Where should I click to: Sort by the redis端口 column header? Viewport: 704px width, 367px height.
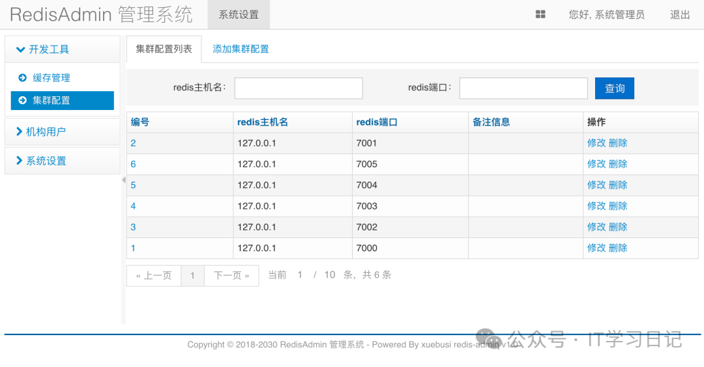pyautogui.click(x=377, y=122)
